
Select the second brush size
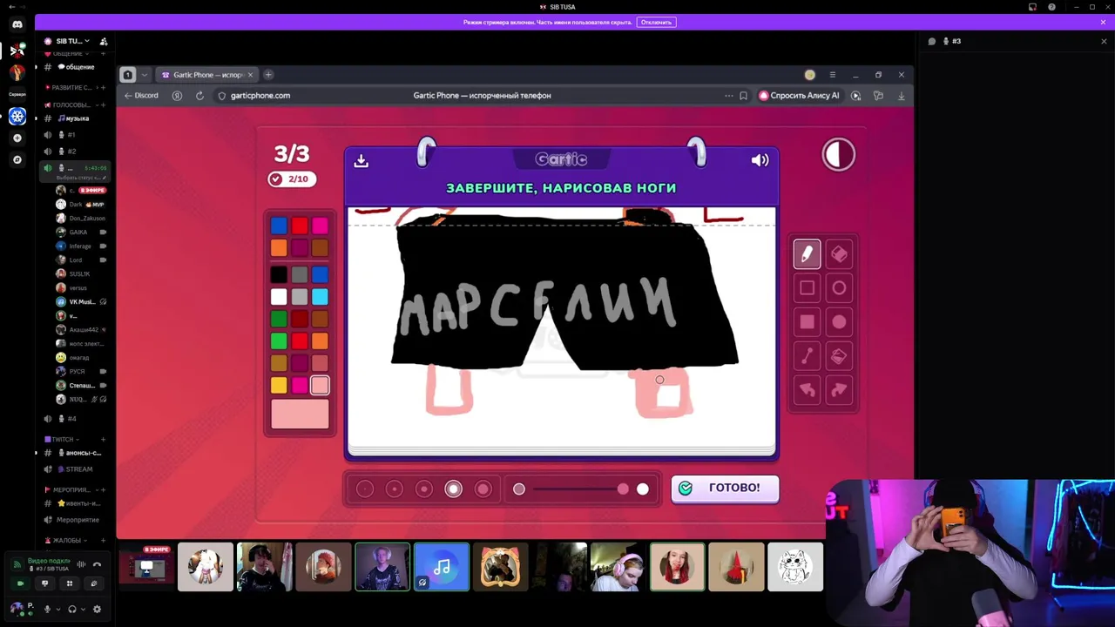tap(395, 489)
